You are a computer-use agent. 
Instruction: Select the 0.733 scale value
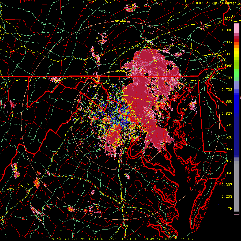(227, 90)
